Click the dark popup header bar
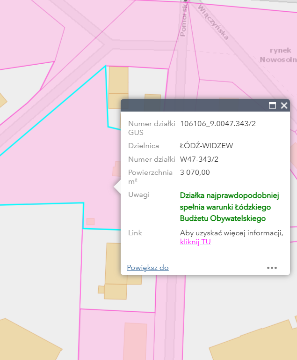297x360 pixels. [192, 106]
